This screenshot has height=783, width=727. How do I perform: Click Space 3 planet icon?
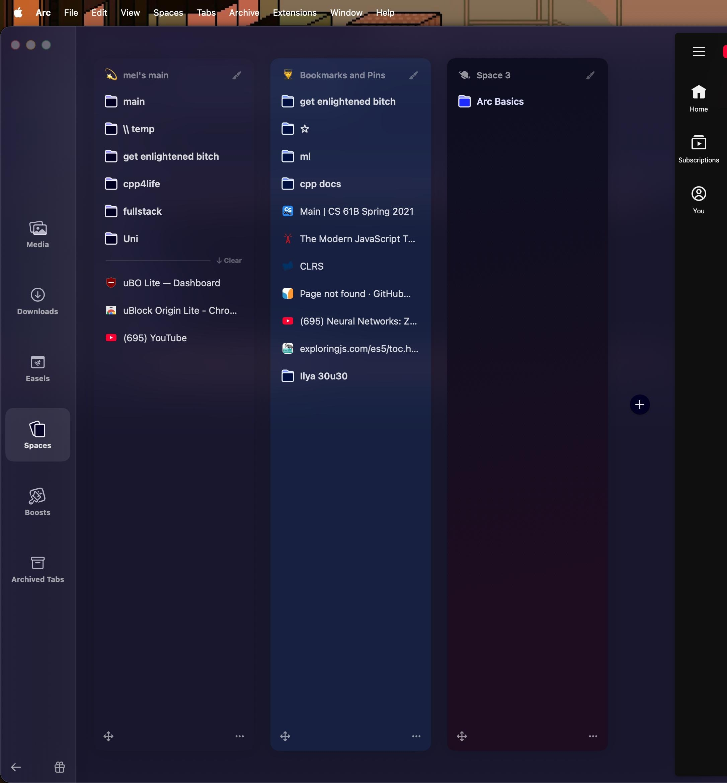click(x=464, y=75)
